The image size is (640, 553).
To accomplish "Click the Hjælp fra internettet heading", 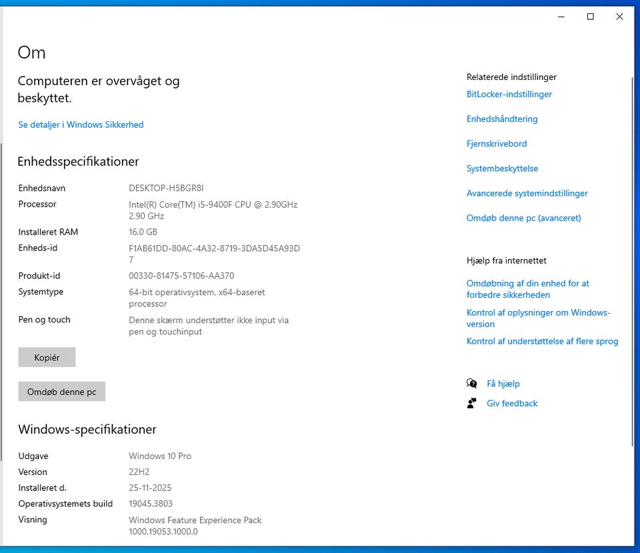I will (x=506, y=261).
